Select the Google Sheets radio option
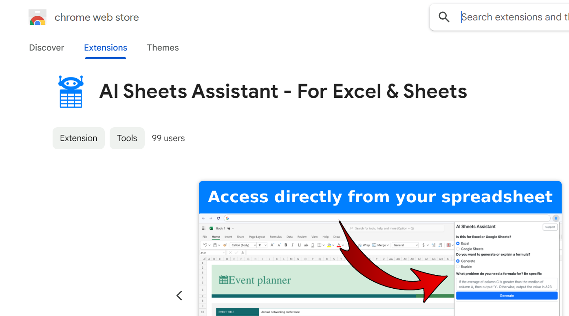The width and height of the screenshot is (569, 316). coord(458,249)
